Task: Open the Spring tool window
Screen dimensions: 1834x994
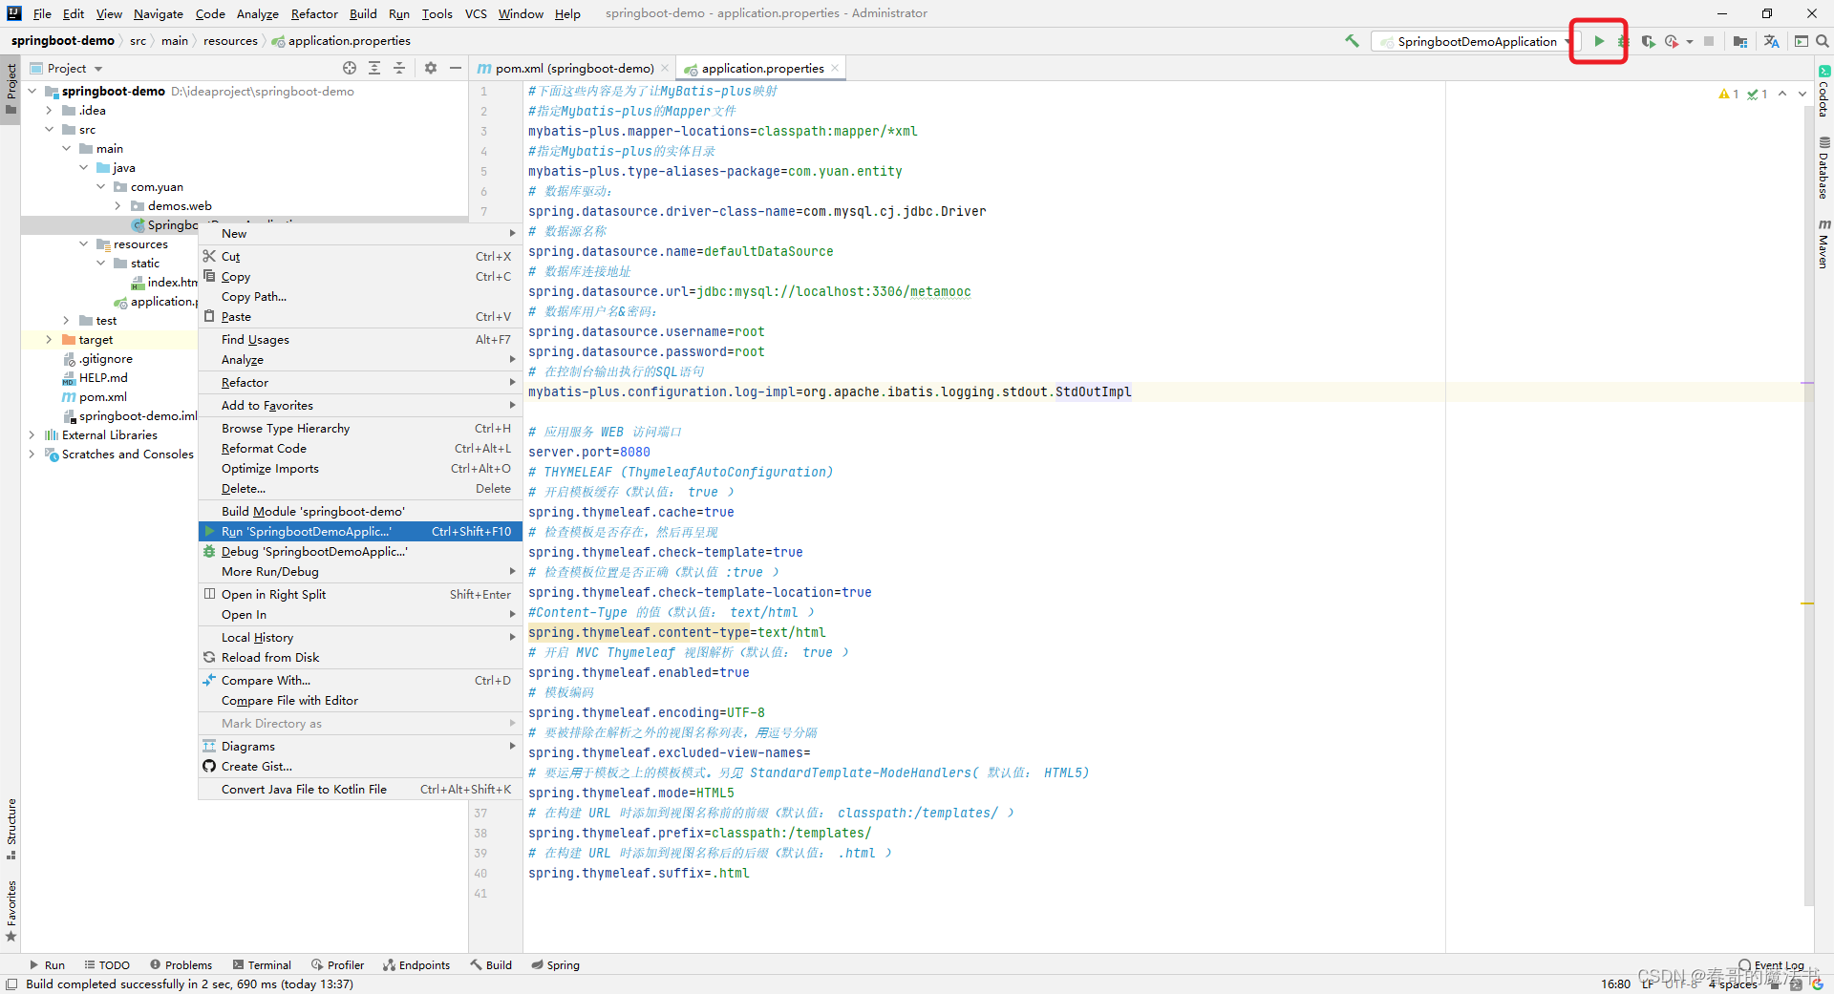Action: click(x=555, y=964)
